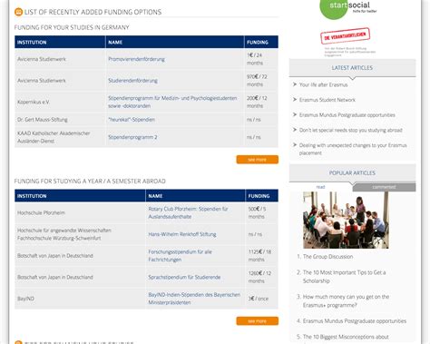Image resolution: width=430 pixels, height=344 pixels.
Task: Open article Erasmus Student Network
Action: pyautogui.click(x=327, y=100)
